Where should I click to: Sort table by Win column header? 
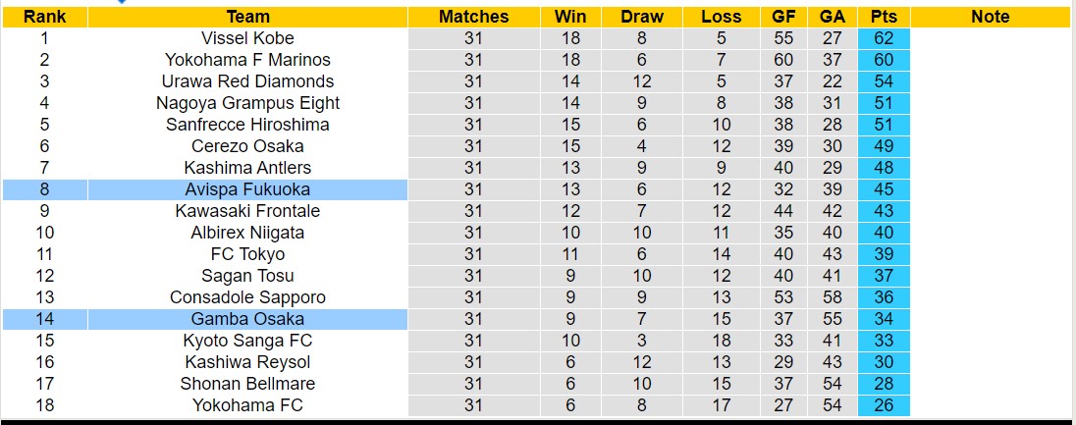pos(570,17)
